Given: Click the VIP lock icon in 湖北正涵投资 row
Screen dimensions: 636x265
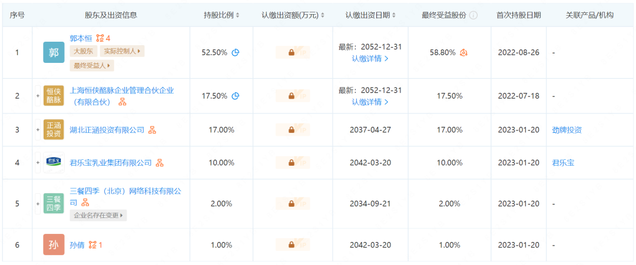Looking at the screenshot, I should [293, 130].
